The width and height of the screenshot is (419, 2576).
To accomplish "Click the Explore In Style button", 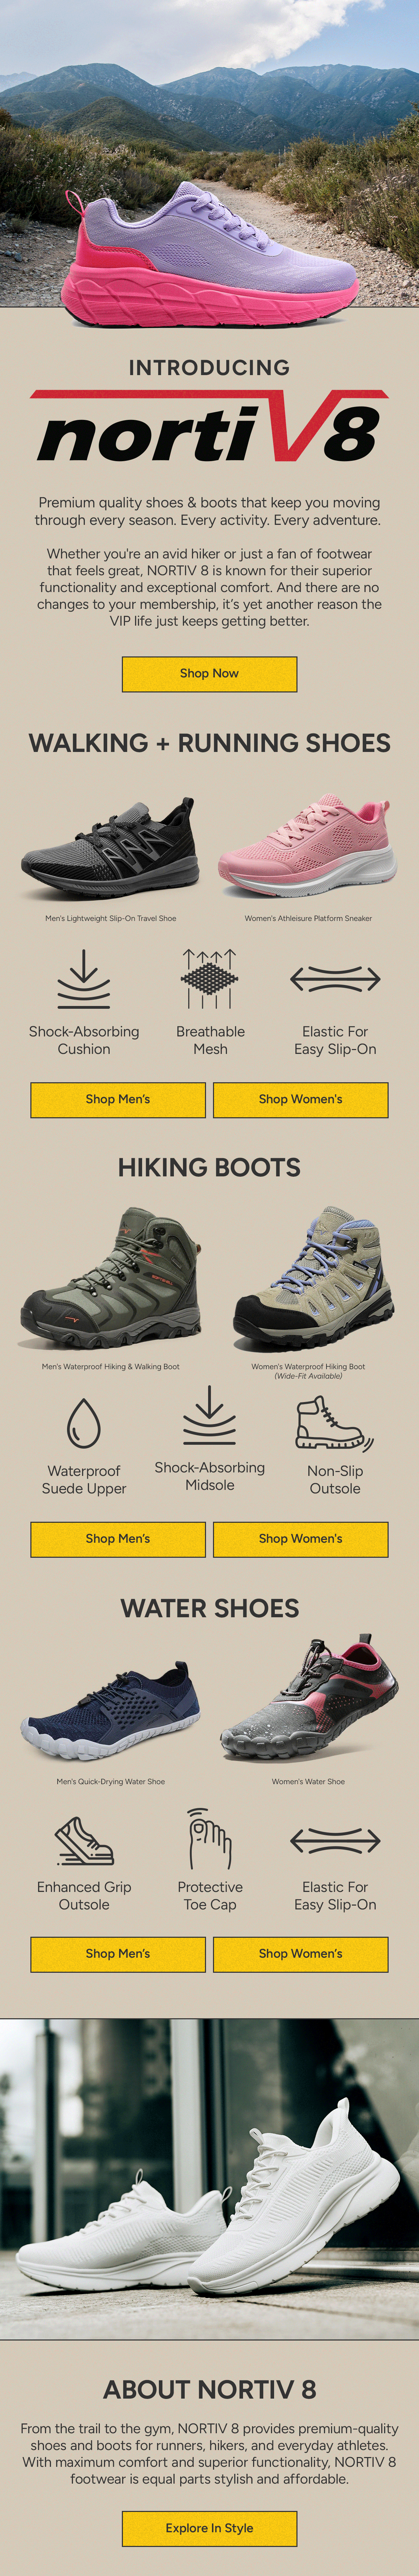I will tap(209, 2528).
